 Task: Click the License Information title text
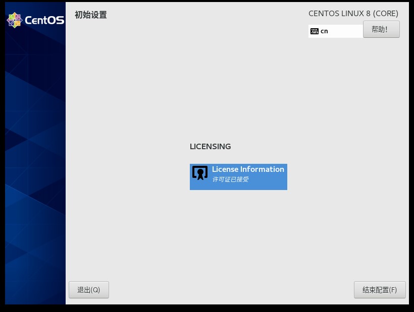[248, 169]
